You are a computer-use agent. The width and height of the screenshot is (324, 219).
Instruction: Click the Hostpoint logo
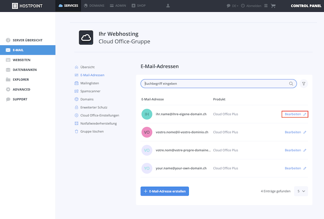[27, 6]
